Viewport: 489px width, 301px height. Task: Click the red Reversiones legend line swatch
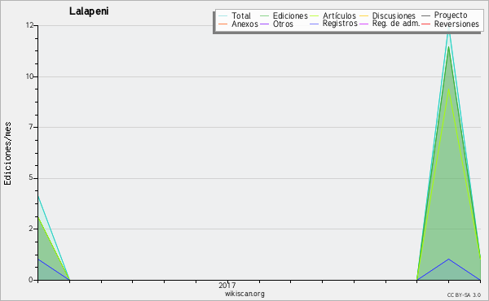425,24
